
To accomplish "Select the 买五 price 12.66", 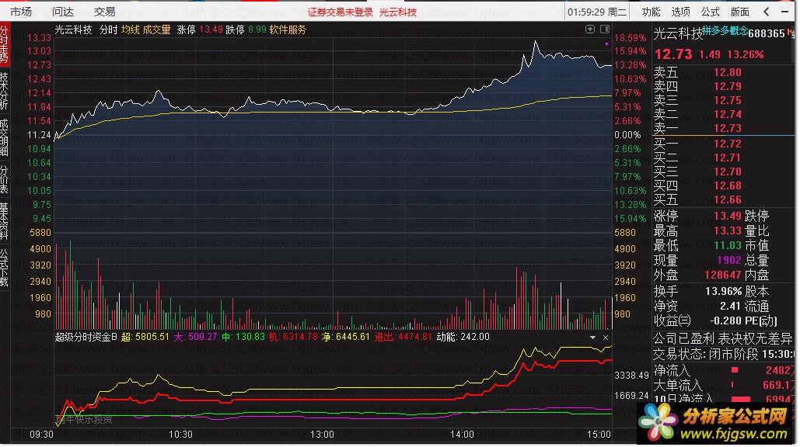I will (x=728, y=200).
